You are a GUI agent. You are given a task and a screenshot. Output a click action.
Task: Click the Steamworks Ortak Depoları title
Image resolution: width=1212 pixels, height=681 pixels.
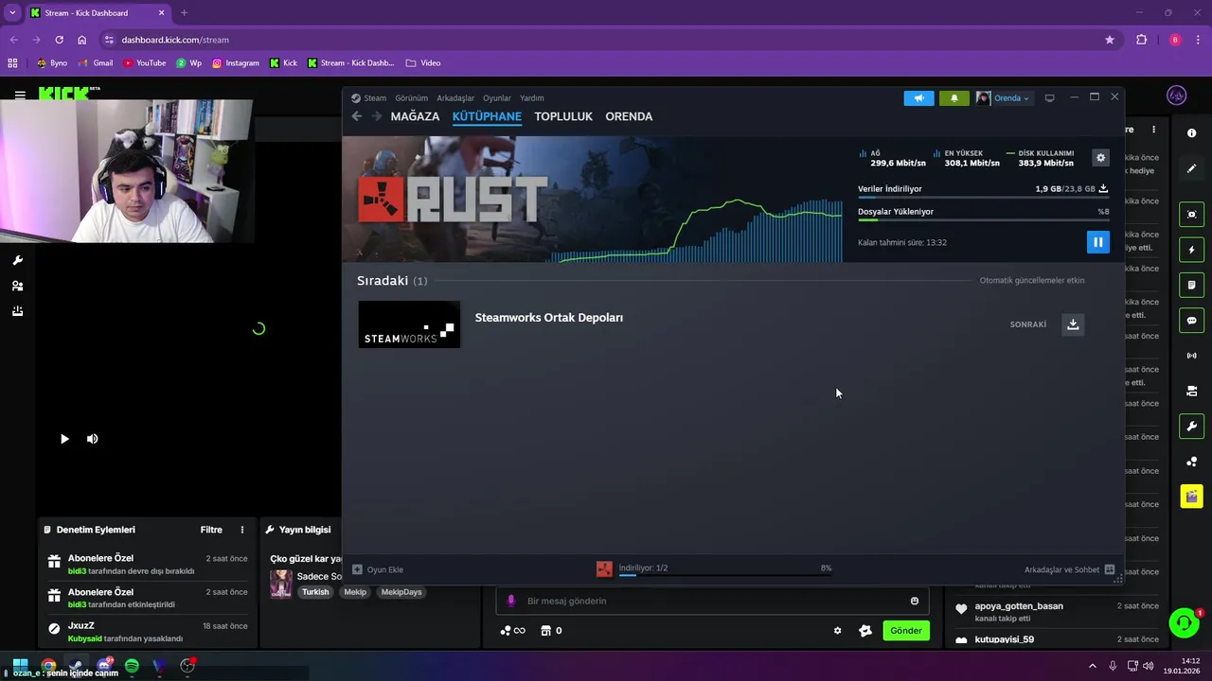[x=549, y=318]
